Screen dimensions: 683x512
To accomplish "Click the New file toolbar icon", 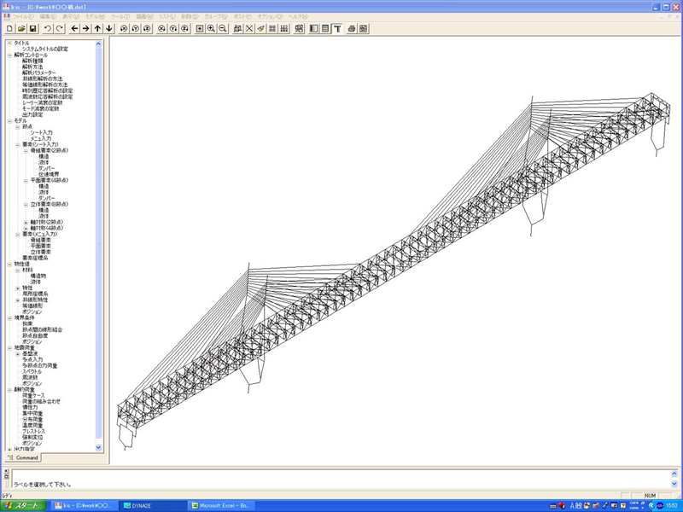I will [9, 28].
